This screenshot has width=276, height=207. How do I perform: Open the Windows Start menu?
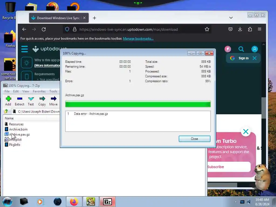click(x=7, y=202)
